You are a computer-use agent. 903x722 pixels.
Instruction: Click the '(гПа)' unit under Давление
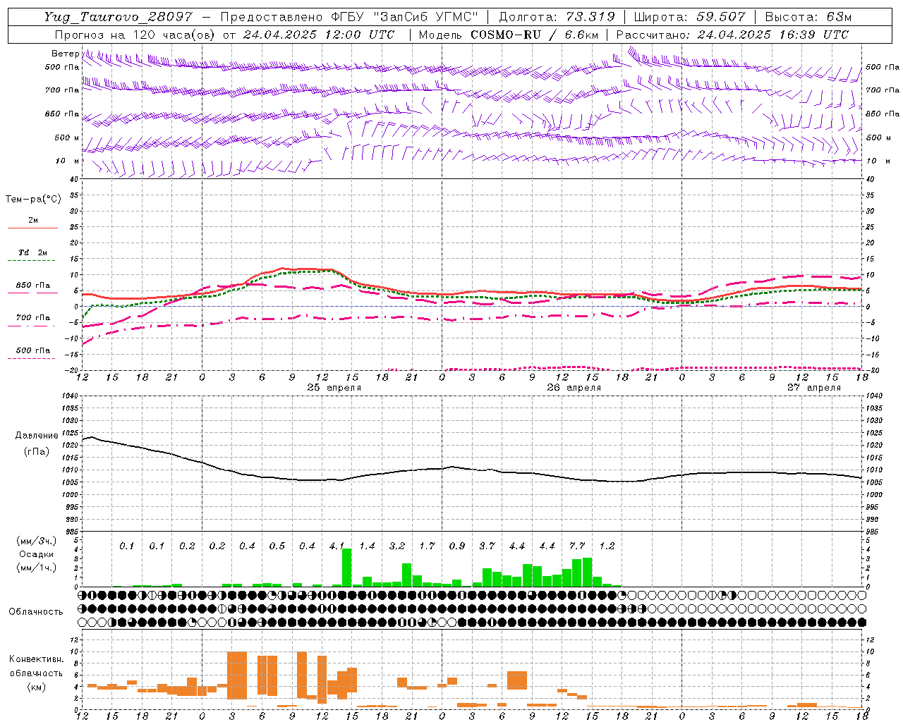point(37,451)
